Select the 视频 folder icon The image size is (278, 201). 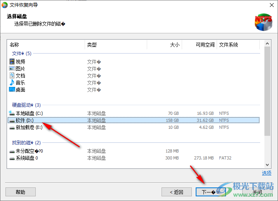click(x=12, y=62)
